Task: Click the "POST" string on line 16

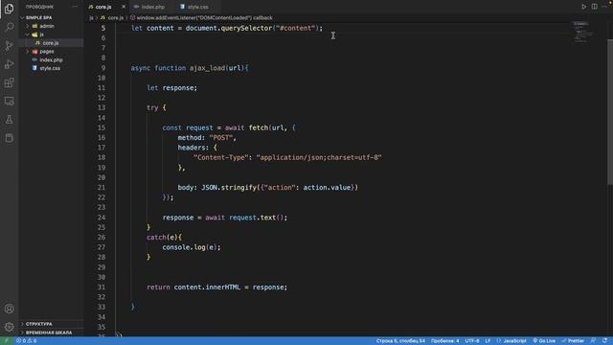Action: 221,138
